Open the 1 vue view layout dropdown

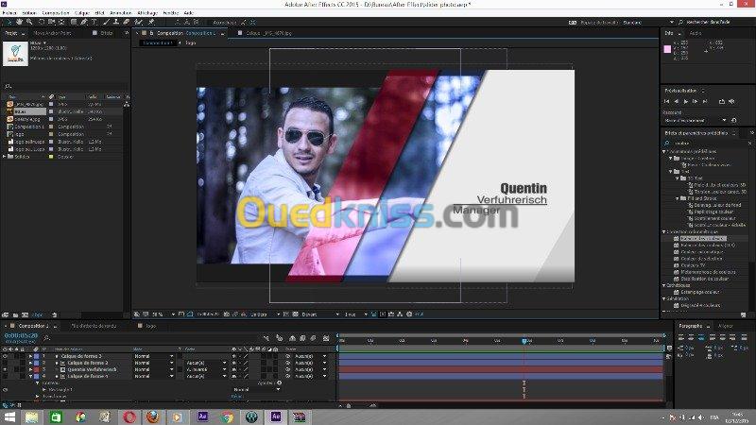[x=356, y=314]
